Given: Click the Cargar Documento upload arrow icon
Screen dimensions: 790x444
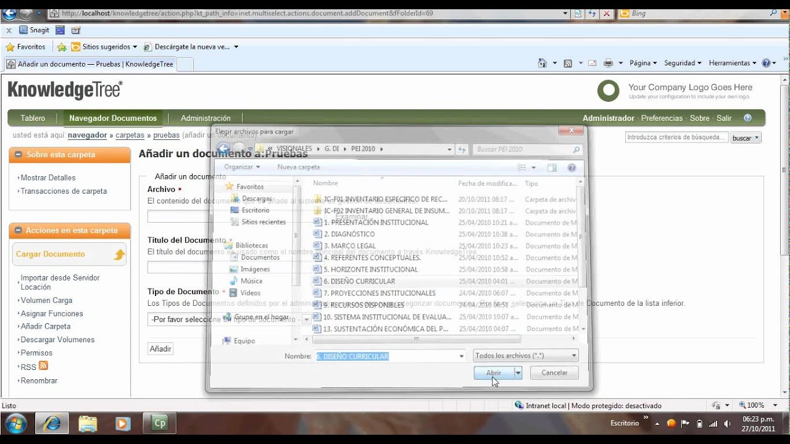Looking at the screenshot, I should tap(119, 255).
